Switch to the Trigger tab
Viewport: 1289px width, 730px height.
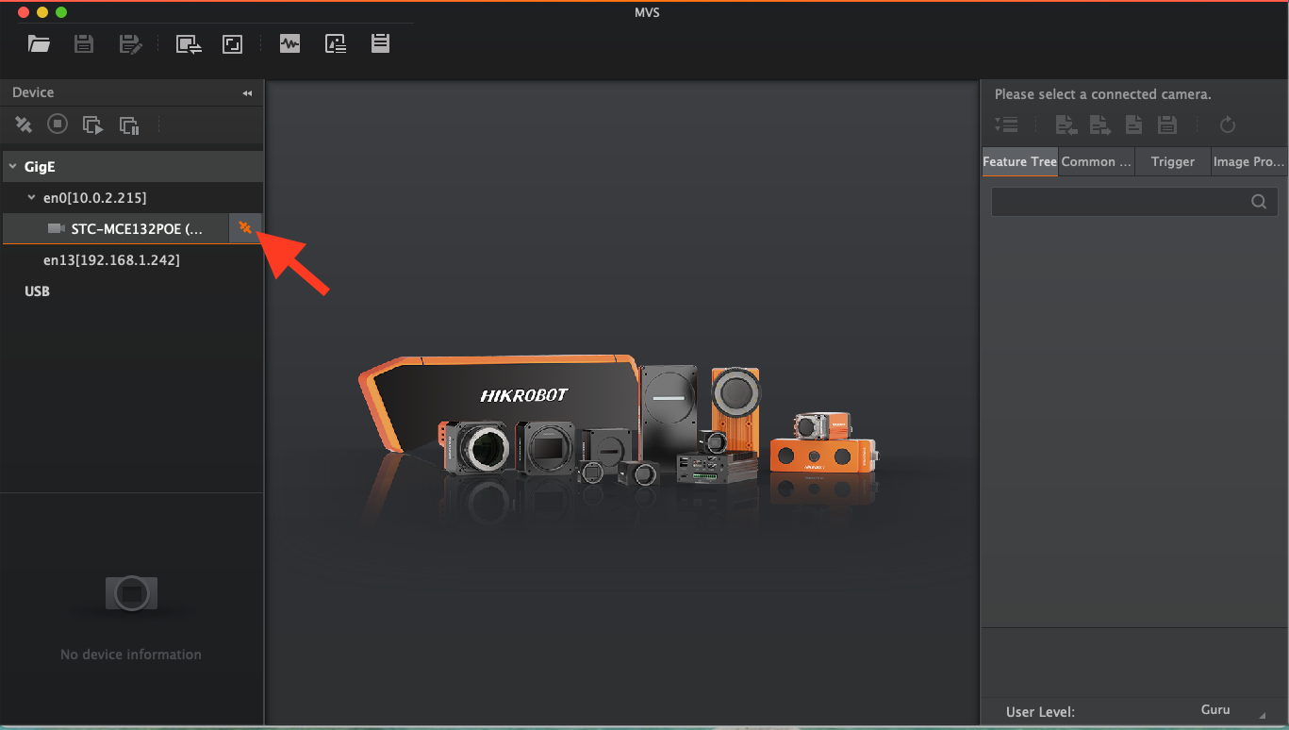pos(1173,161)
